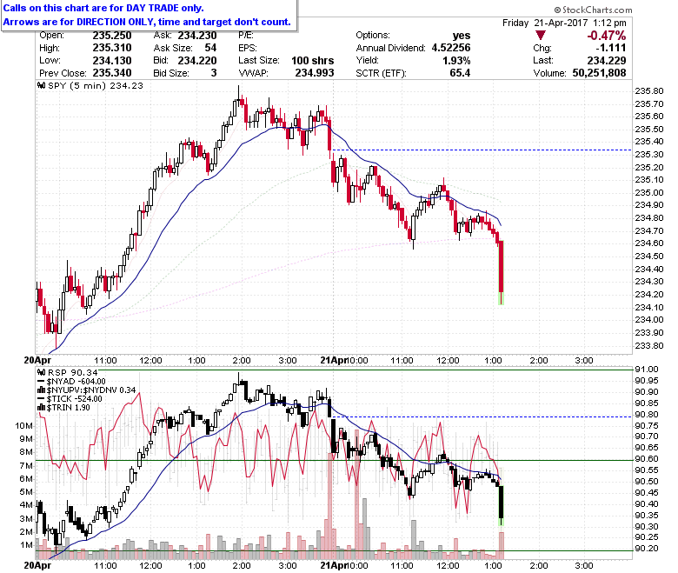Click the bar icon next to $TRIN
The width and height of the screenshot is (678, 573).
(42, 408)
